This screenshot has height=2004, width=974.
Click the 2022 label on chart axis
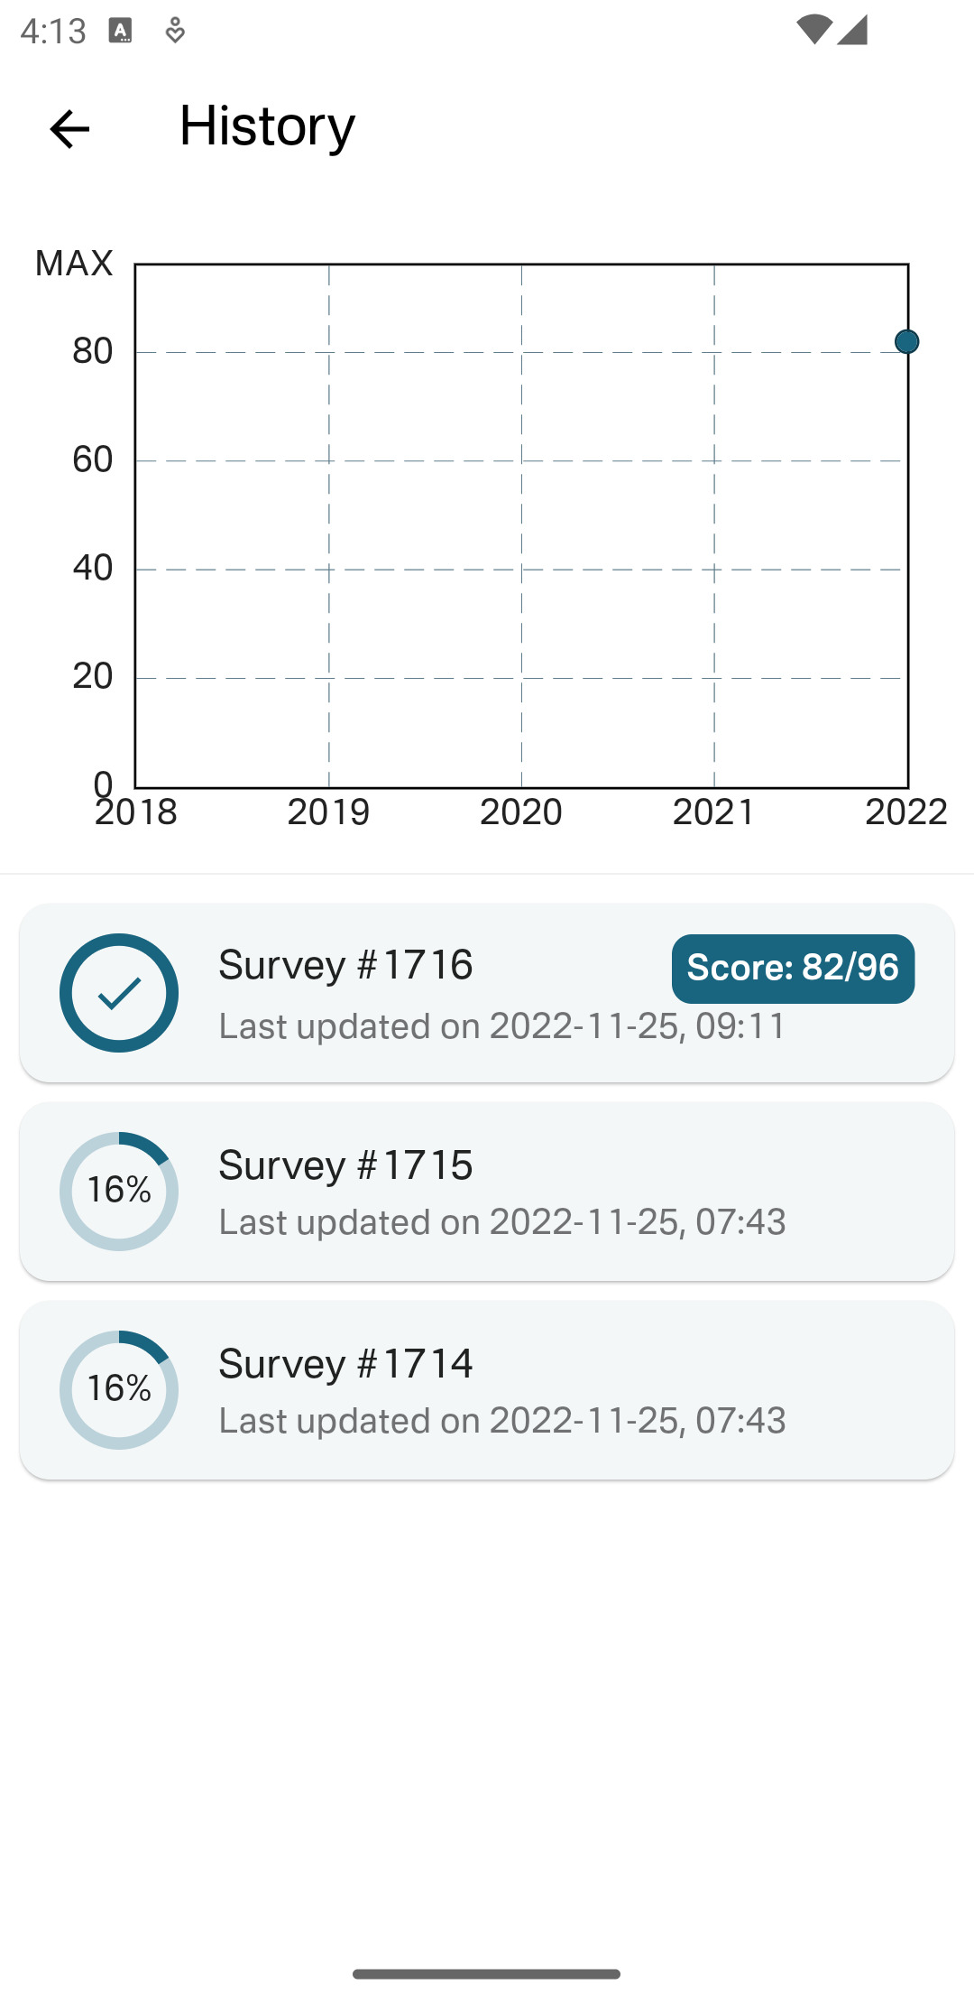tap(905, 812)
